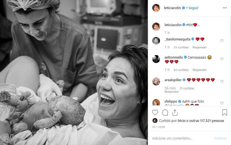Like _danilomesquita's comment
The width and height of the screenshot is (231, 145).
click(x=222, y=41)
